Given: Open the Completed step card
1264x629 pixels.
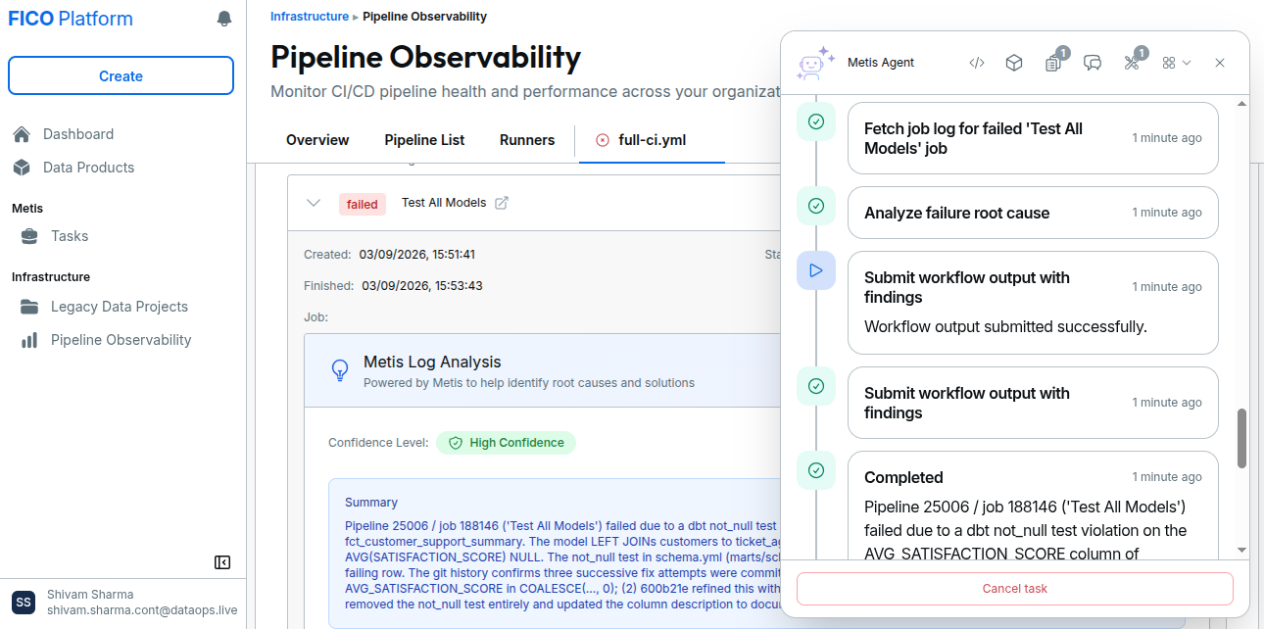Looking at the screenshot, I should point(1033,506).
